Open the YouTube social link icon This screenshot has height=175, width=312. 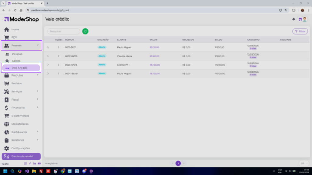[39, 163]
